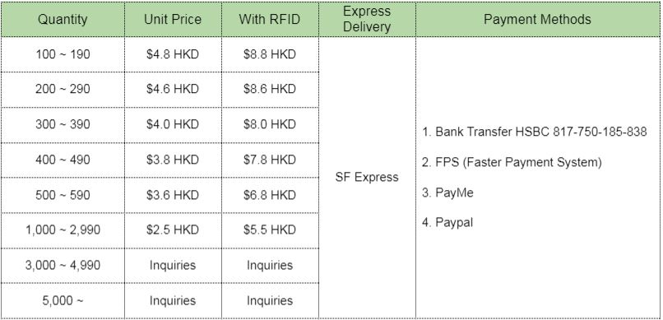Click Inquiries unit price for 3,000 ~ 4,990

(173, 266)
